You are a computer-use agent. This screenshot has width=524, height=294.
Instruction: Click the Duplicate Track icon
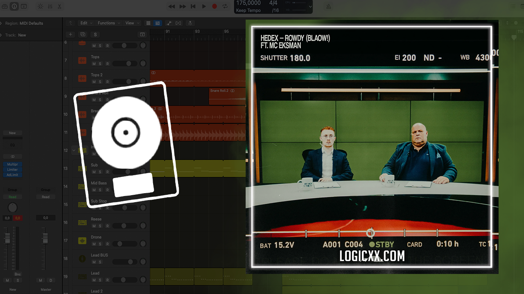[83, 35]
